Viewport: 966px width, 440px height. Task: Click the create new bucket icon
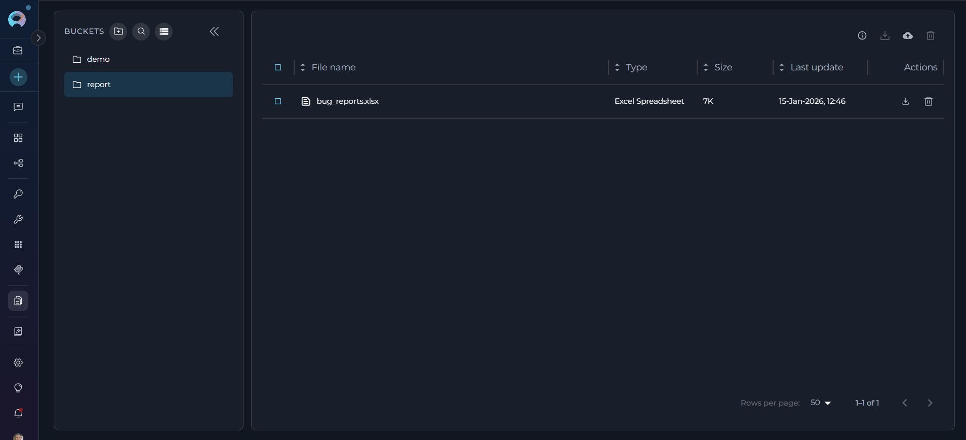118,31
